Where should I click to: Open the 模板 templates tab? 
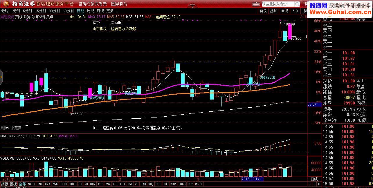point(13,184)
